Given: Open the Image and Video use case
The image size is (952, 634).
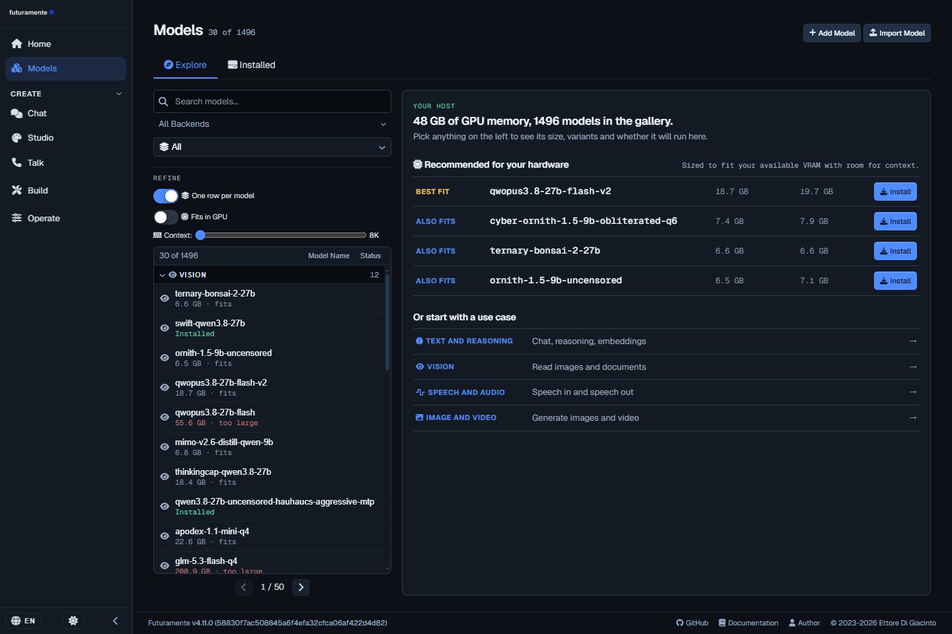Looking at the screenshot, I should tap(666, 418).
